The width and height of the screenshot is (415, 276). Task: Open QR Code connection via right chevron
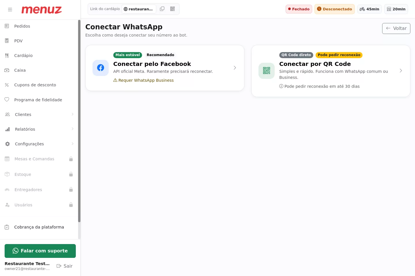tap(401, 71)
